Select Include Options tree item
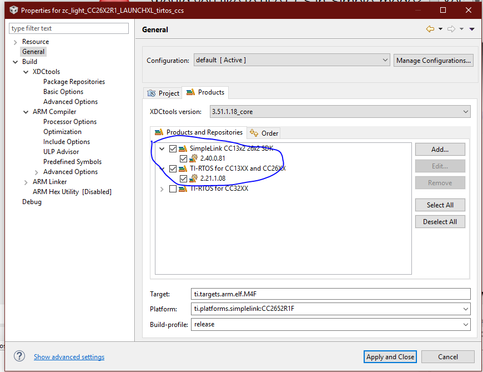This screenshot has height=372, width=483. coord(67,142)
